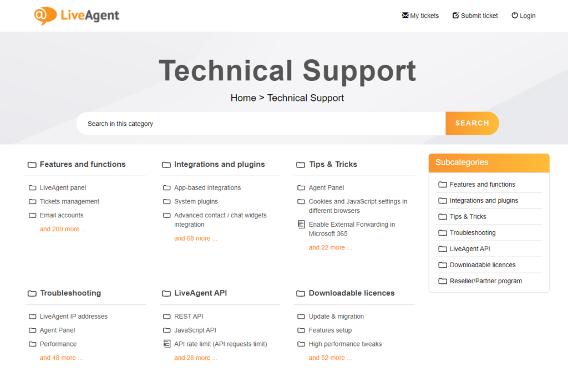Click the folder icon beside REST API
The width and height of the screenshot is (568, 377).
point(166,317)
